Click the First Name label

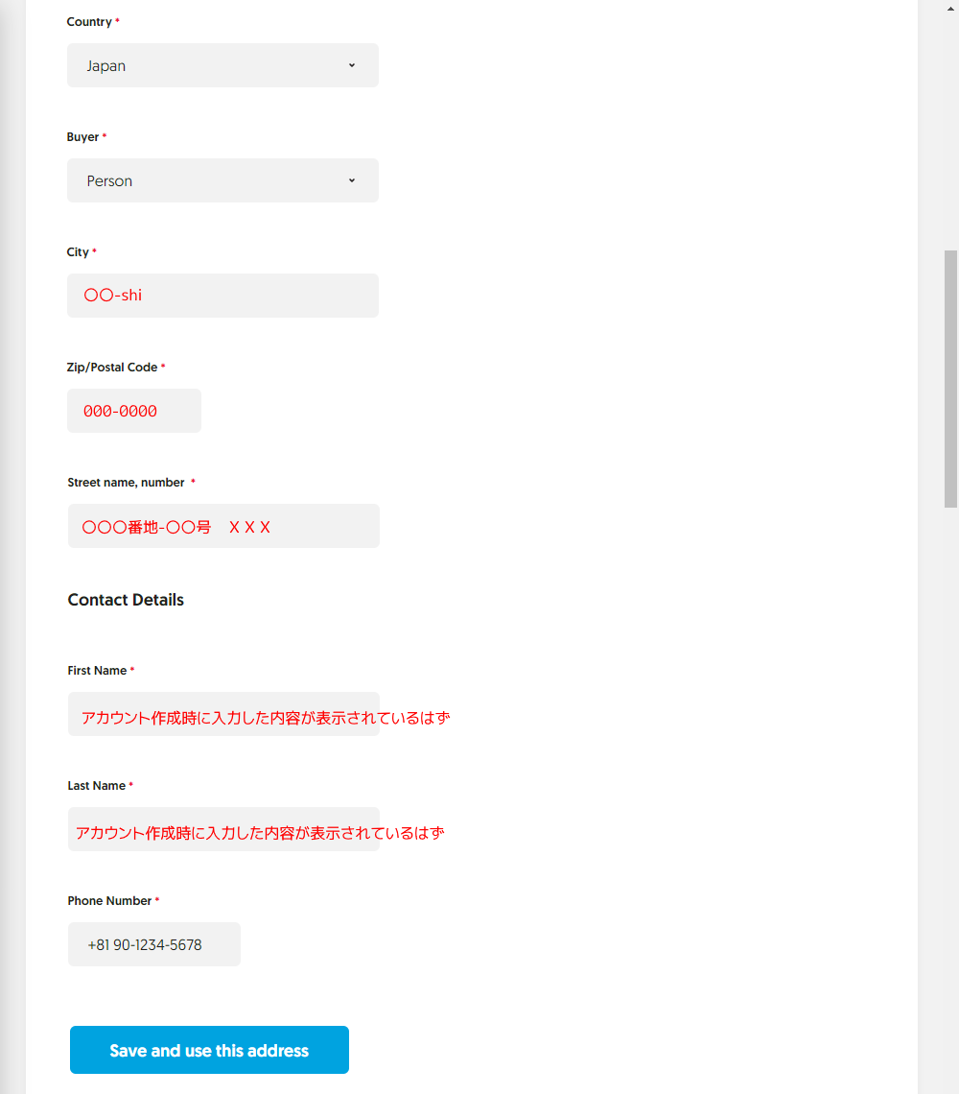(97, 671)
